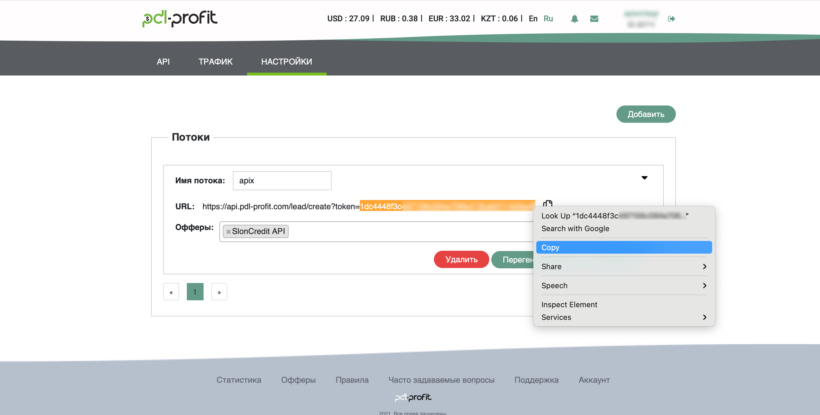Click the EUR : 33.02 rate

click(x=449, y=18)
